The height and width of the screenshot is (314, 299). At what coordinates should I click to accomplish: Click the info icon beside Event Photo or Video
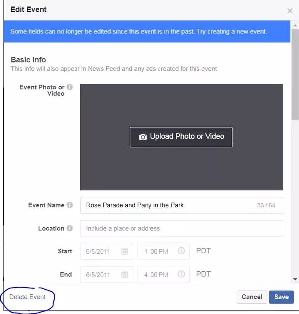[x=70, y=87]
